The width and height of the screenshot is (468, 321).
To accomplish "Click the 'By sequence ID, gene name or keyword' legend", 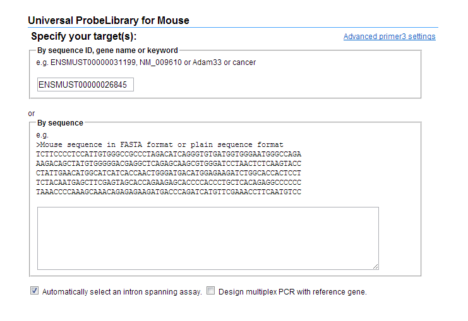I will (107, 50).
